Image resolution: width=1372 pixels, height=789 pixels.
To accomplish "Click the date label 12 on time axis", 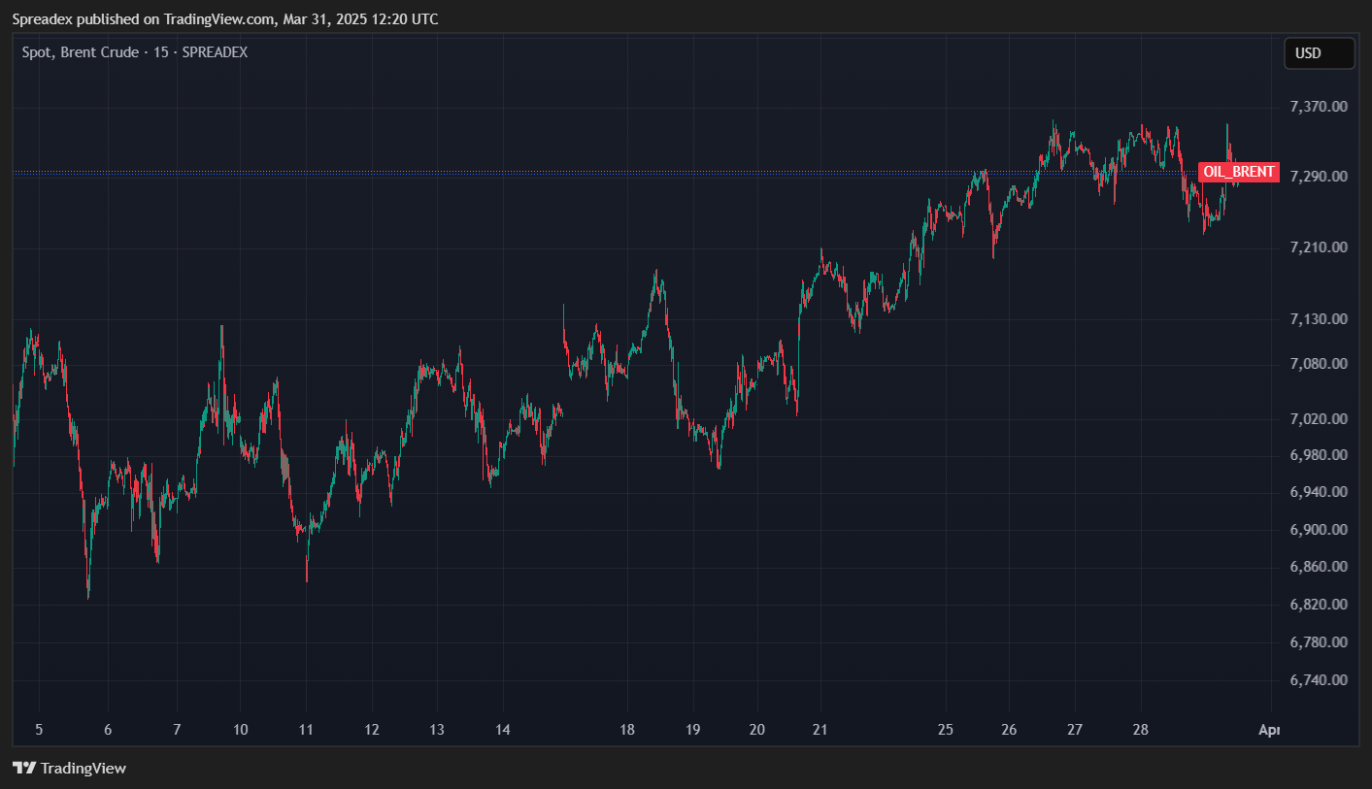I will pyautogui.click(x=372, y=730).
